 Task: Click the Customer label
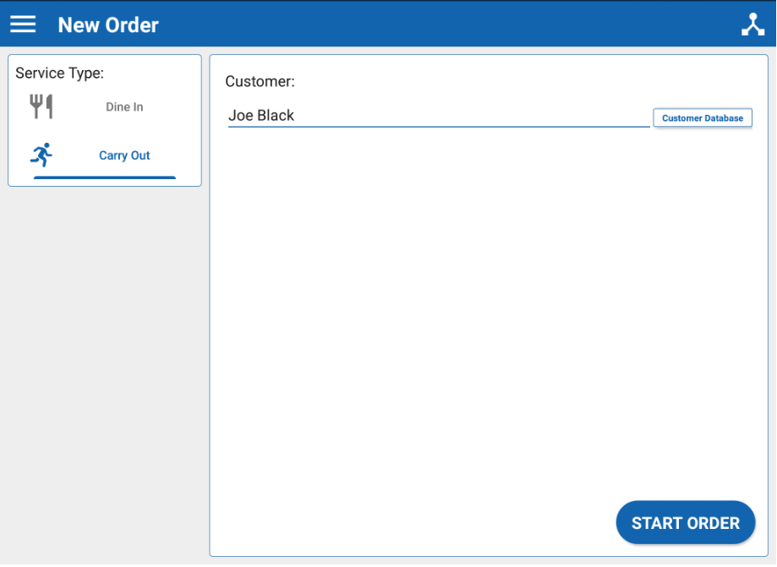(260, 82)
